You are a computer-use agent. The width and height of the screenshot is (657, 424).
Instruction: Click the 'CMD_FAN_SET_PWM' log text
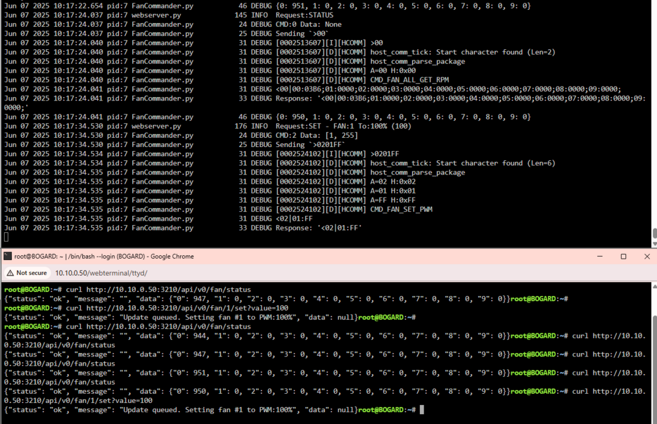tap(401, 209)
